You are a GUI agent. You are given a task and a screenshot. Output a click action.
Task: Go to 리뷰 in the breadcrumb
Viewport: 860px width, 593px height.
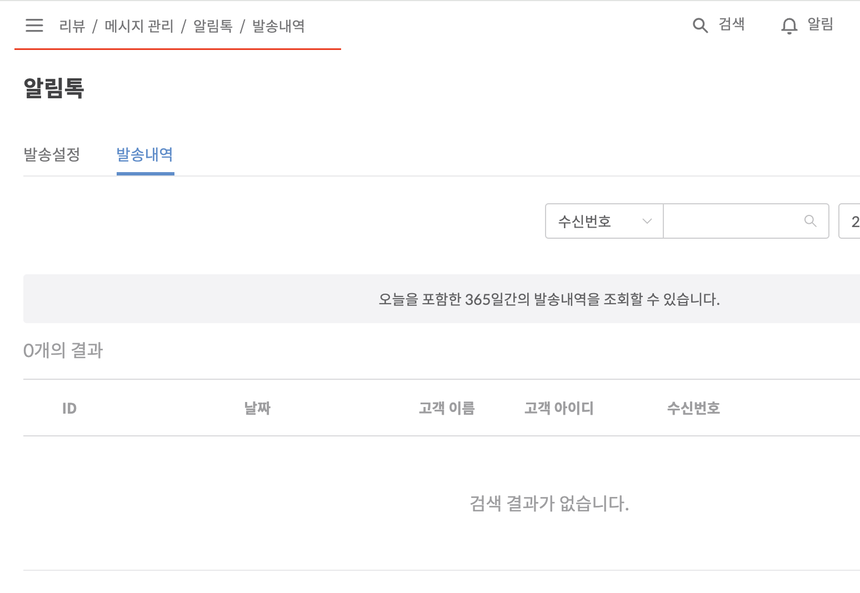pyautogui.click(x=72, y=26)
